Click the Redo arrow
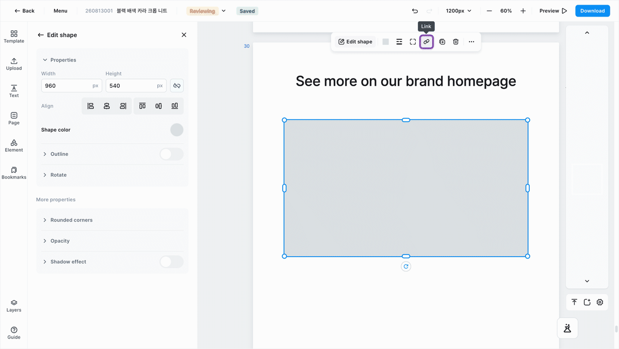Viewport: 619px width, 349px height. (429, 11)
